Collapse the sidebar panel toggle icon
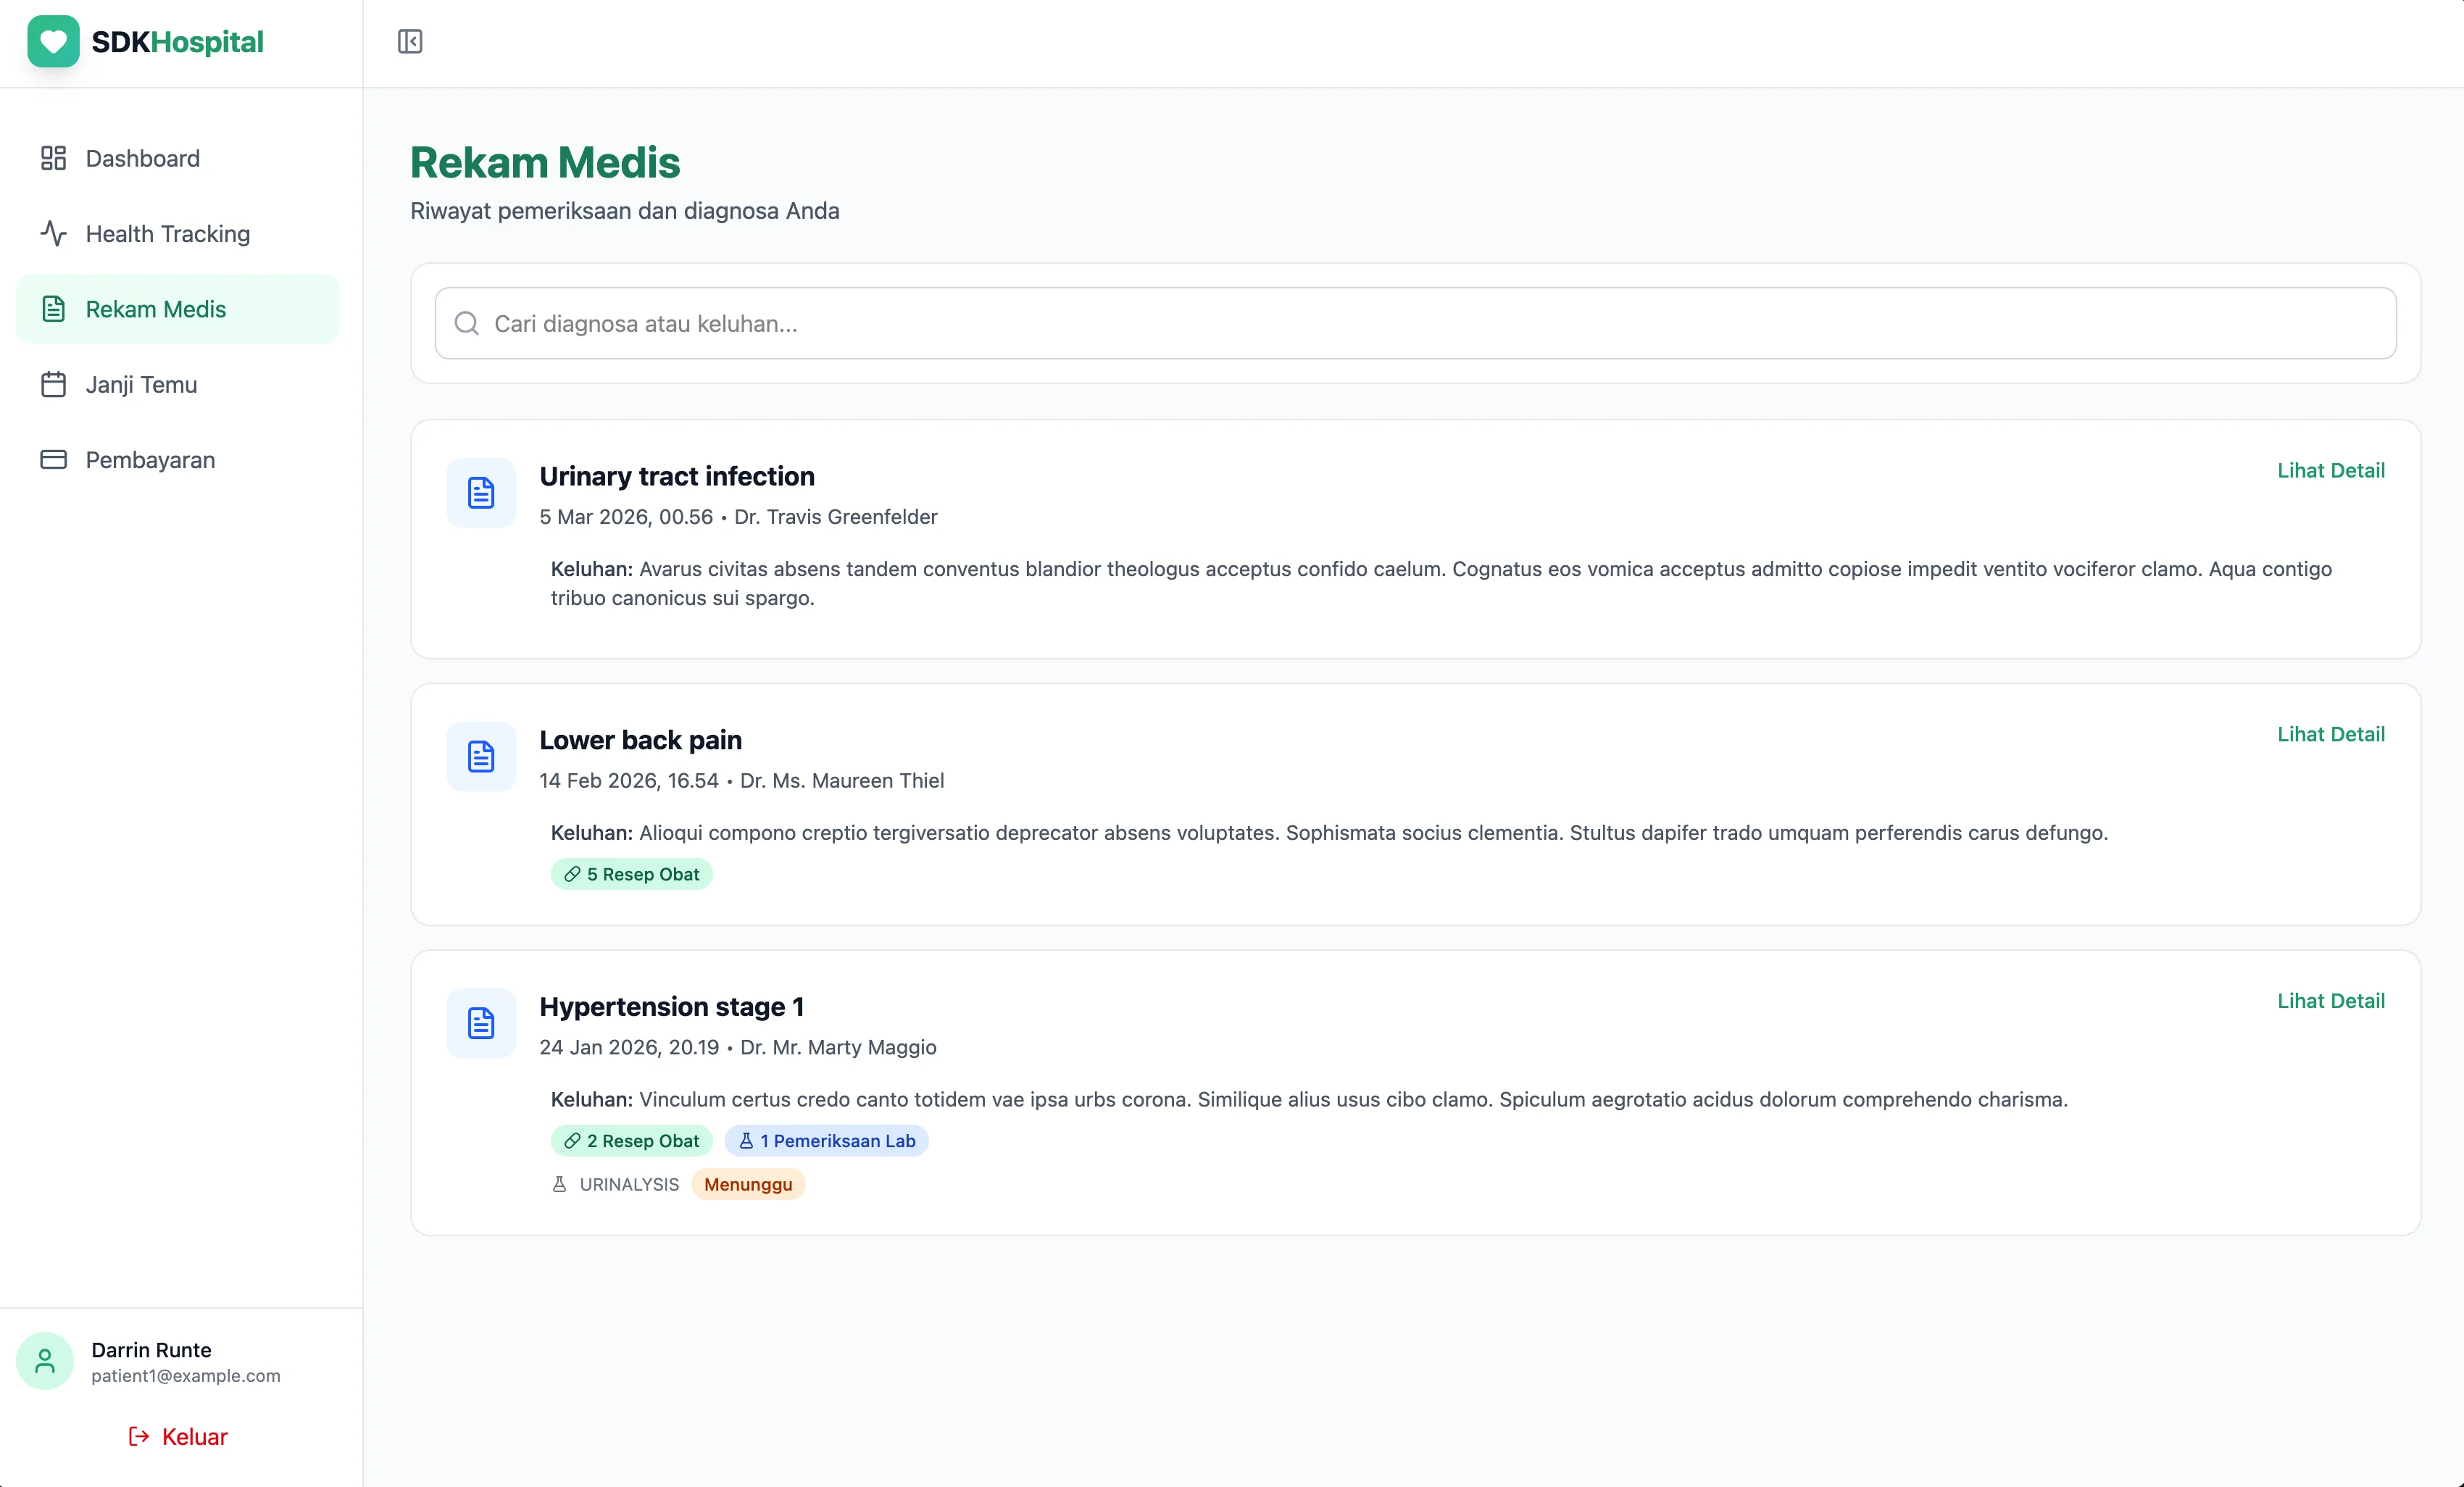Image resolution: width=2464 pixels, height=1487 pixels. (x=410, y=42)
